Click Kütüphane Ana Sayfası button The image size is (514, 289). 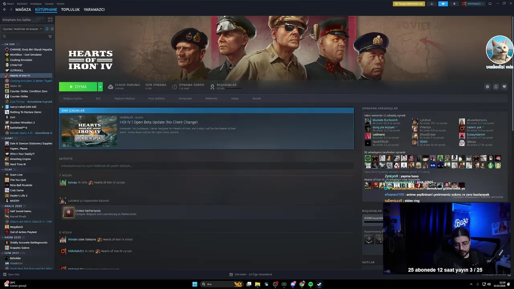coord(22,20)
